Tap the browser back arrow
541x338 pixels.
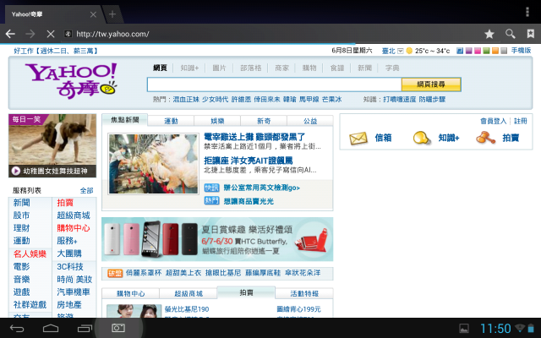pos(10,34)
